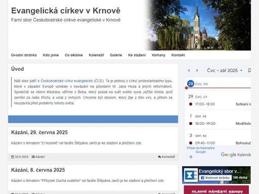Click the list icon beside Kázání category
The height and width of the screenshot is (194, 259).
click(x=33, y=157)
